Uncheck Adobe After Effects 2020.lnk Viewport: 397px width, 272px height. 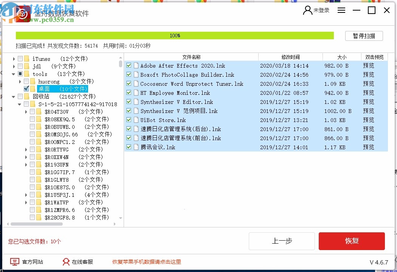pos(129,65)
